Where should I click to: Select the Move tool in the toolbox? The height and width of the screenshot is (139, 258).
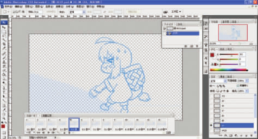click(x=4, y=27)
